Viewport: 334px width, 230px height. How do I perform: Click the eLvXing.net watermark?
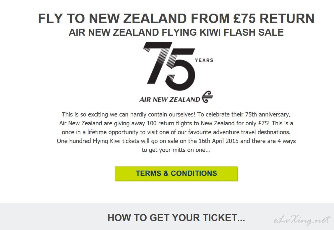click(302, 221)
